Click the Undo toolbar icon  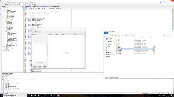[10, 4]
